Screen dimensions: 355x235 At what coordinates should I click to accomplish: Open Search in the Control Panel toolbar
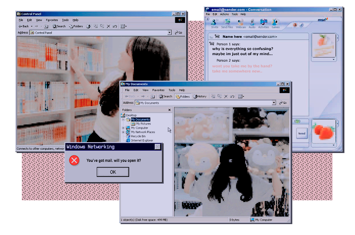pyautogui.click(x=59, y=26)
